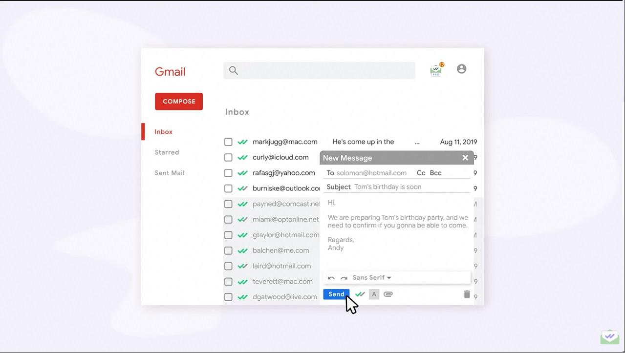Click the Mailtrack PRO extension icon

point(436,70)
